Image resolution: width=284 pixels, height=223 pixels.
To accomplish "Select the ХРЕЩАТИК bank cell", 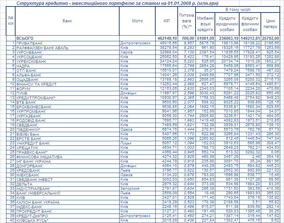I will [67, 148].
